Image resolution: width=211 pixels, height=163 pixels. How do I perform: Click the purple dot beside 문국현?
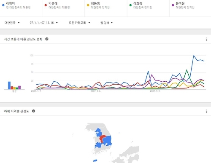click(173, 5)
